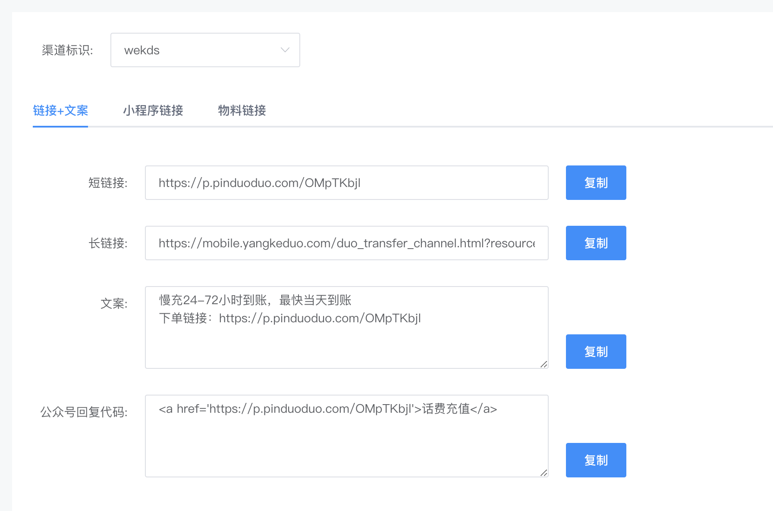This screenshot has height=511, width=773.
Task: Select the 长链接 label
Action: [x=108, y=243]
